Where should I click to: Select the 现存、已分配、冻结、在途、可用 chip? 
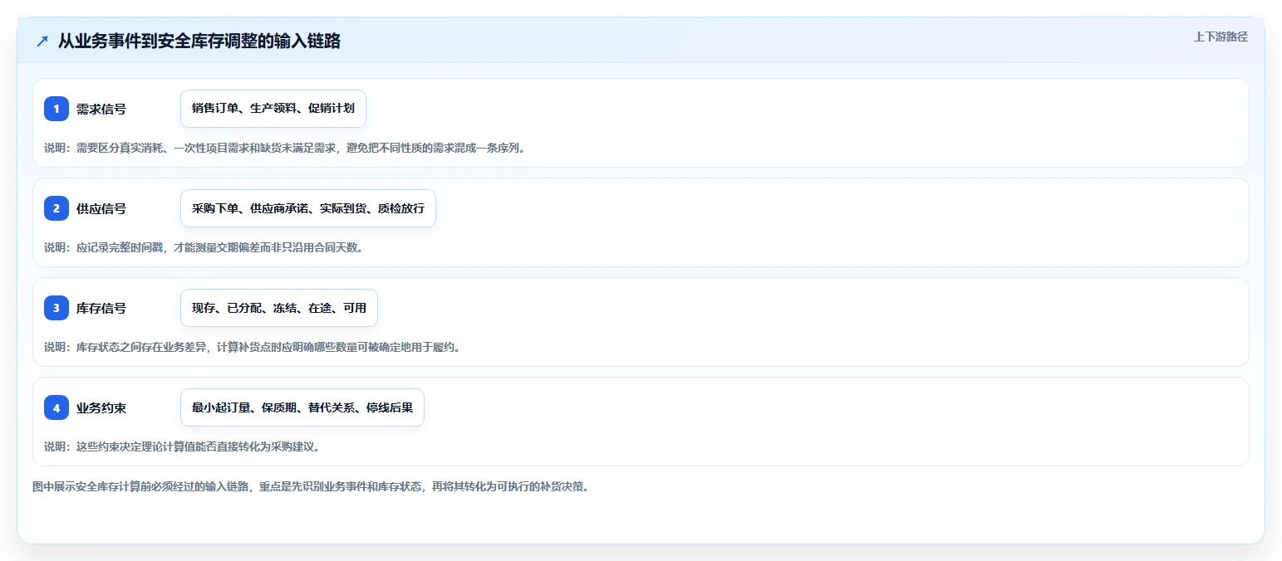coord(279,308)
